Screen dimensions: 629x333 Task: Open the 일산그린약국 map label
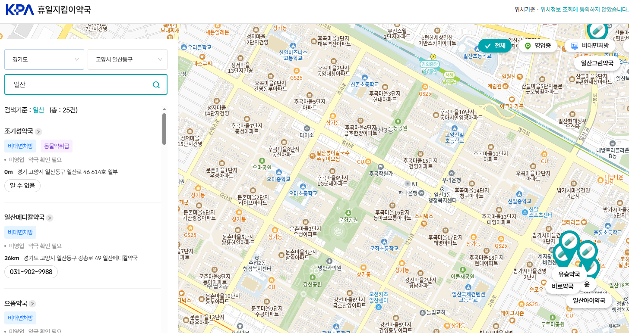tap(597, 63)
